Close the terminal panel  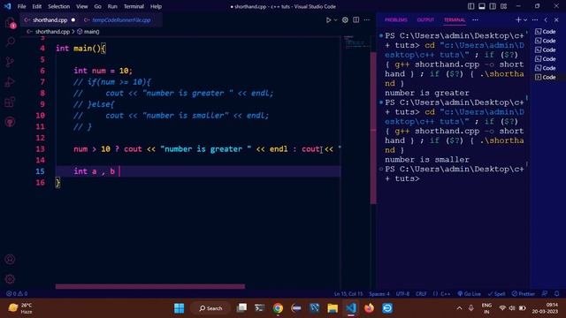click(556, 20)
